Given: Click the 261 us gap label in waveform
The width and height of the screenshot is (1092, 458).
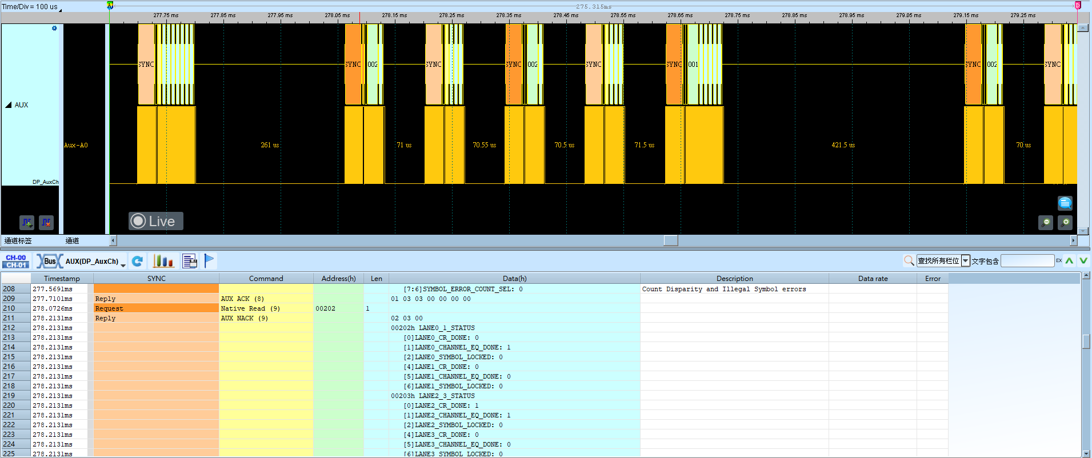Looking at the screenshot, I should point(270,145).
